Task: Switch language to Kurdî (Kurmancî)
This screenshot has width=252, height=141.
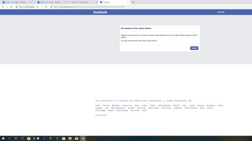Action: point(107,101)
